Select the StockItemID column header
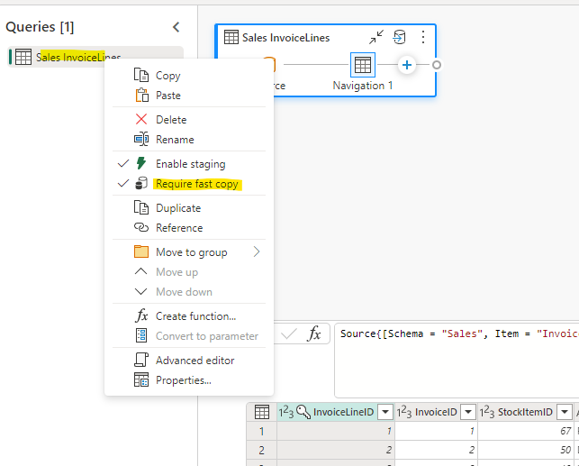Screen dimensions: 579x466 (x=526, y=412)
